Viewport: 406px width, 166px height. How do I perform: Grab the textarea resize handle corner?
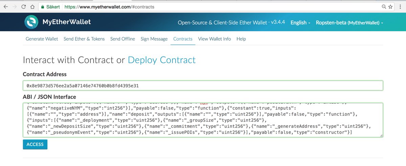381,135
